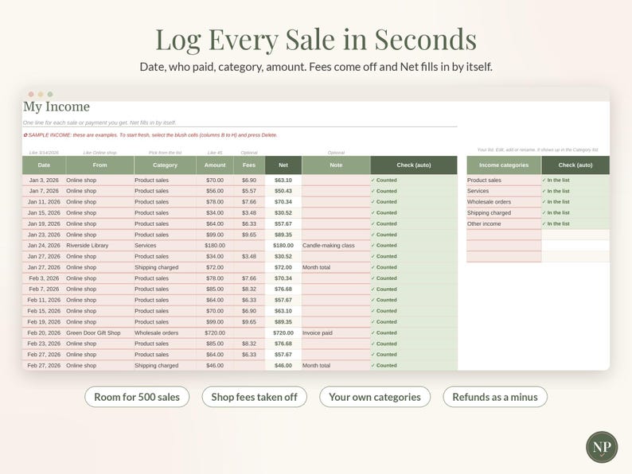Select the 'Feb 19, 2026' date cell
The image size is (632, 474).
pos(44,322)
